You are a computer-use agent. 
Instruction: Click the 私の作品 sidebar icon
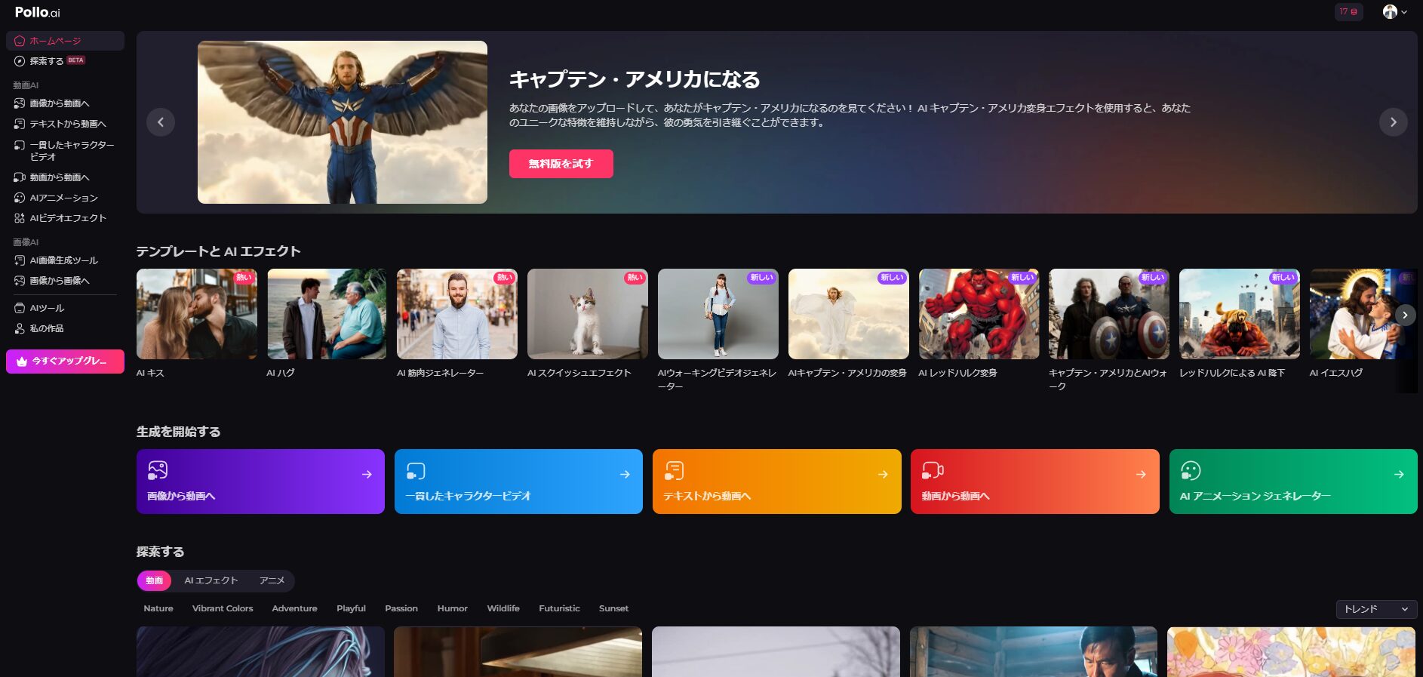(x=20, y=328)
